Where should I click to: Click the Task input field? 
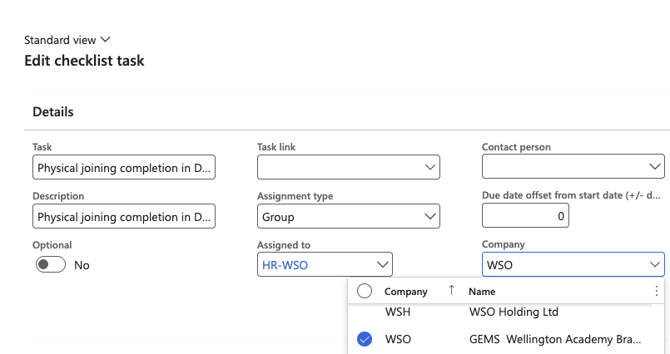[x=124, y=167]
